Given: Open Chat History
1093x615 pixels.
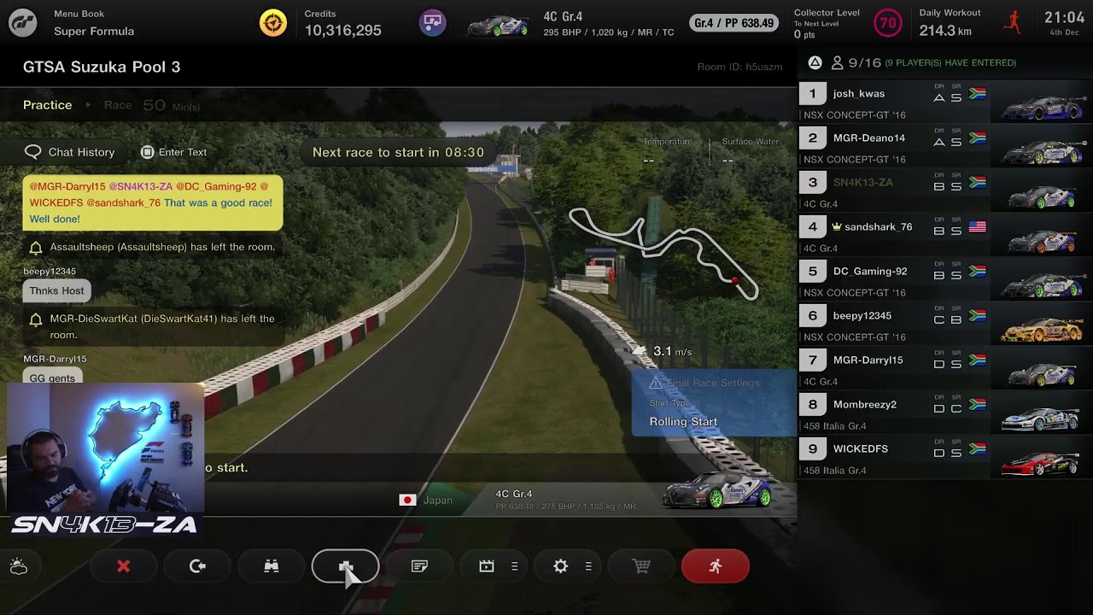Looking at the screenshot, I should [71, 152].
